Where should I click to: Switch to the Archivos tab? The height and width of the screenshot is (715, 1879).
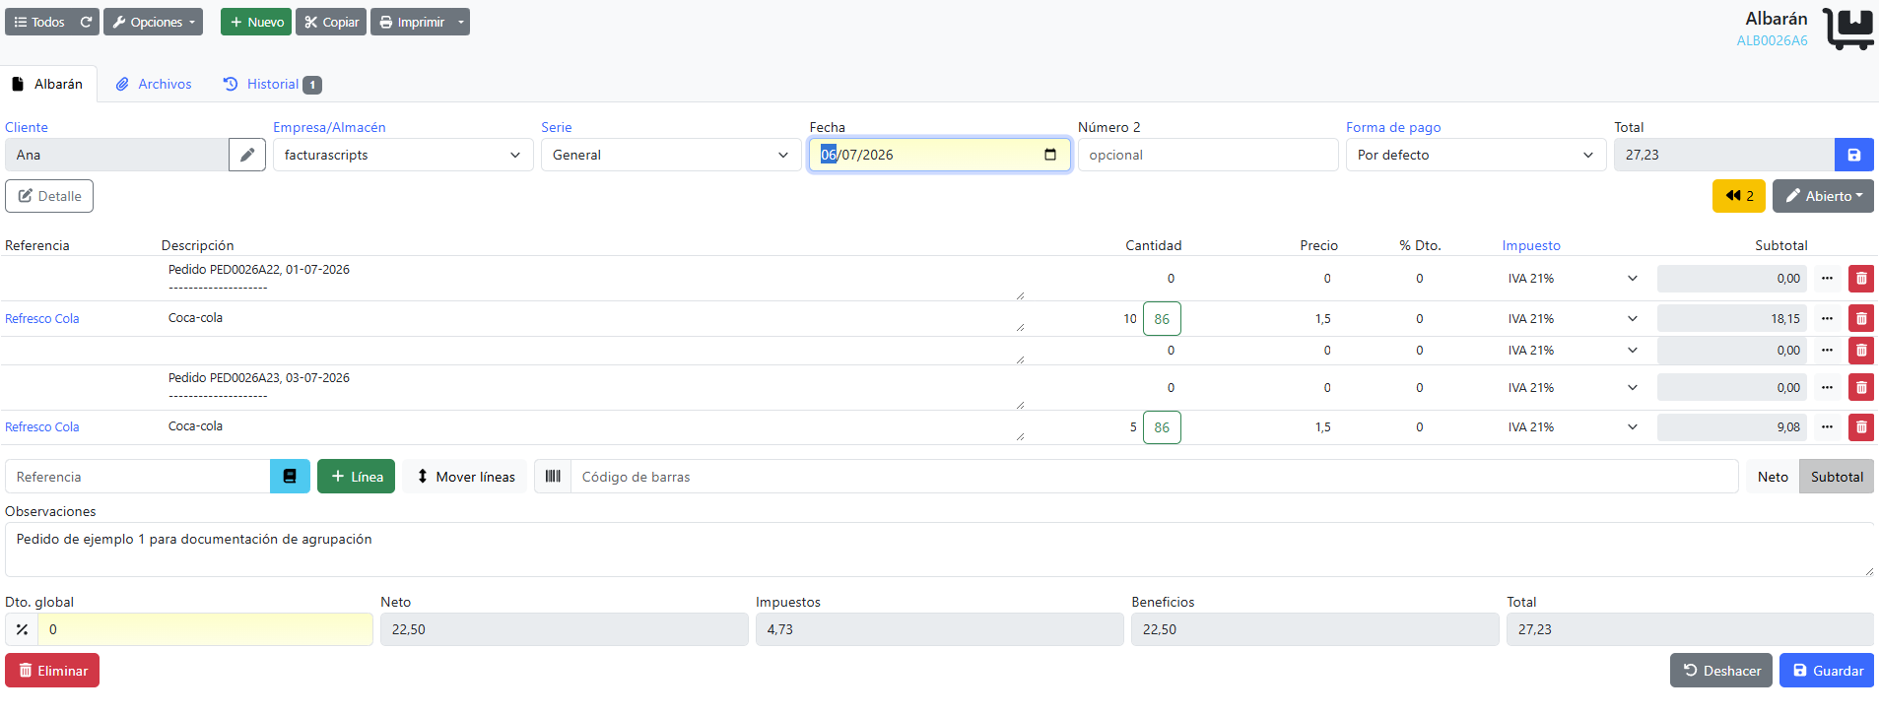click(154, 84)
